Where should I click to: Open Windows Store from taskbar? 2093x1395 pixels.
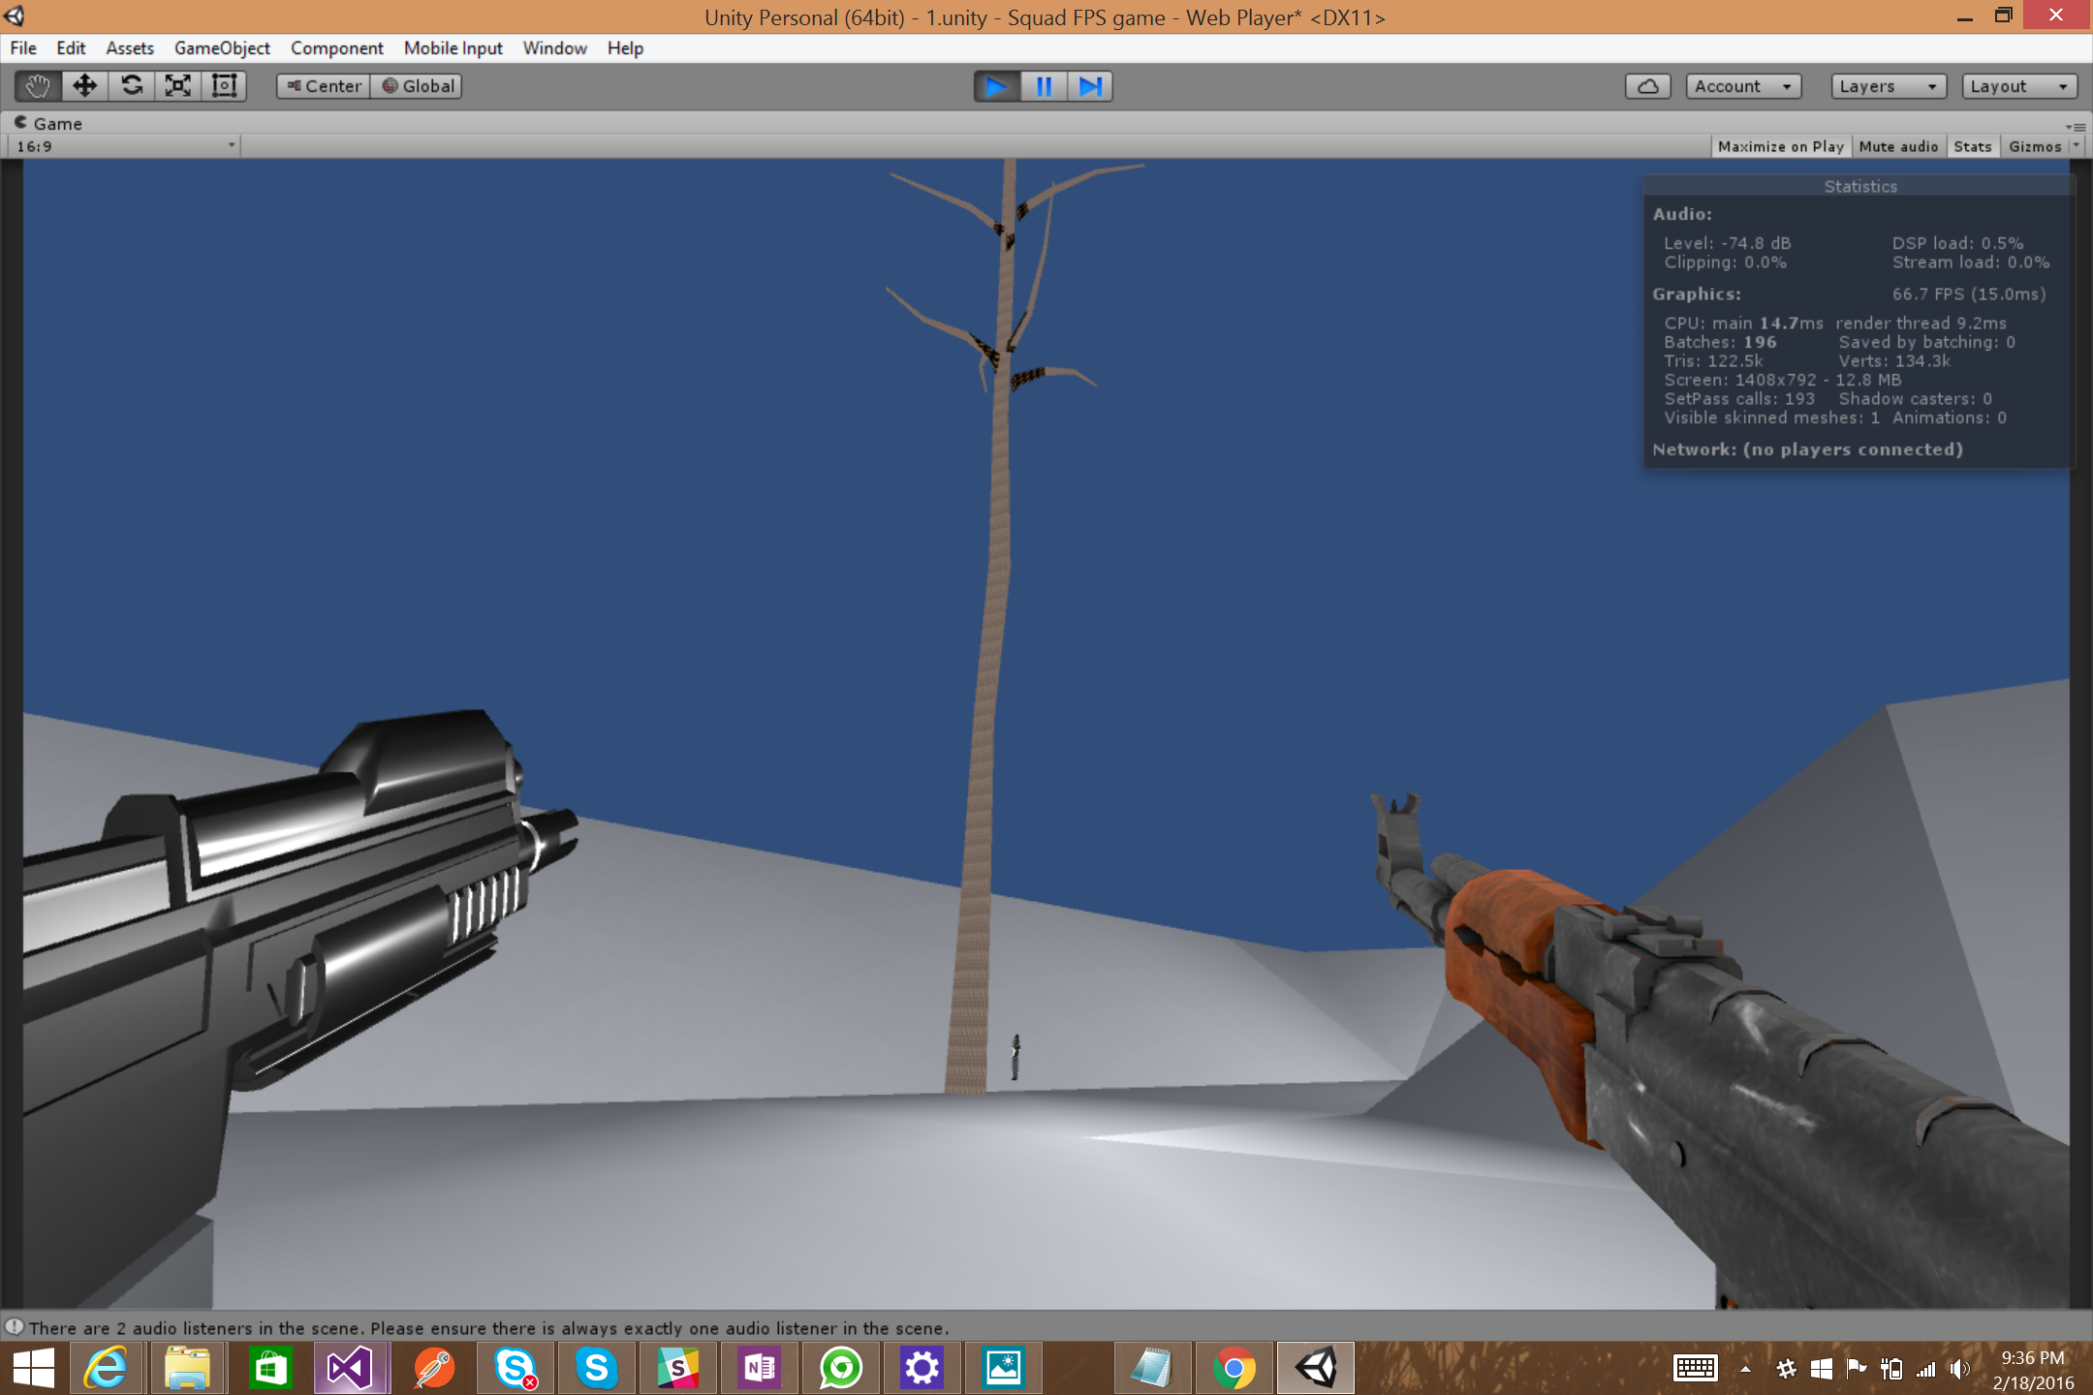pyautogui.click(x=268, y=1369)
